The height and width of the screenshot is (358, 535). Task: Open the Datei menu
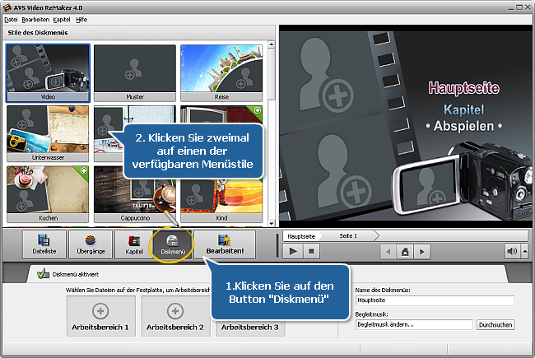[x=11, y=18]
